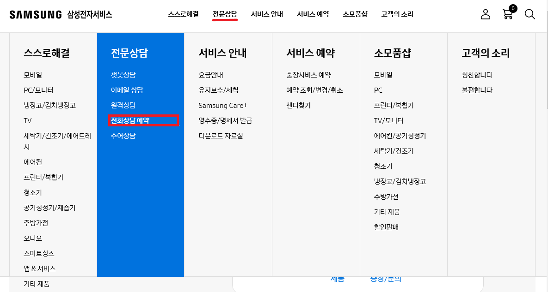Image resolution: width=548 pixels, height=292 pixels.
Task: Open TV/모니터 under 소모품샵
Action: coord(388,120)
